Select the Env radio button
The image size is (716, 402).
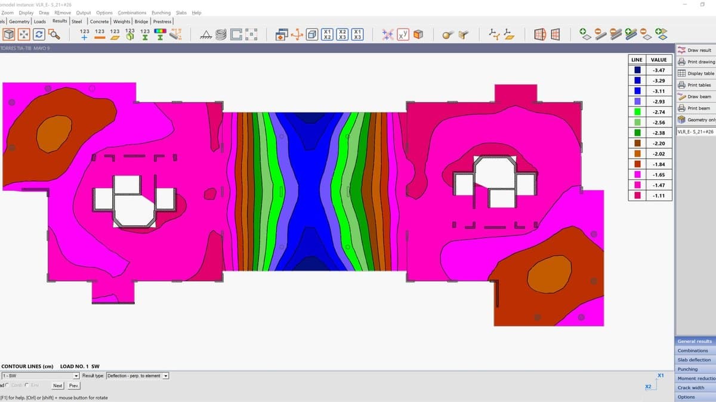tap(28, 386)
